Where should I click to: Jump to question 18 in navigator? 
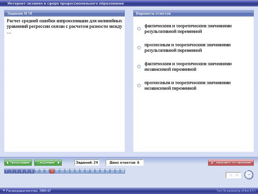pos(92,171)
